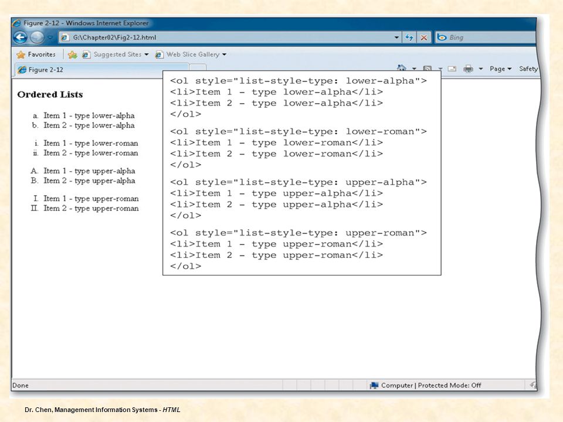Expand the Feeds dropdown arrow
563x422 pixels.
[440, 69]
